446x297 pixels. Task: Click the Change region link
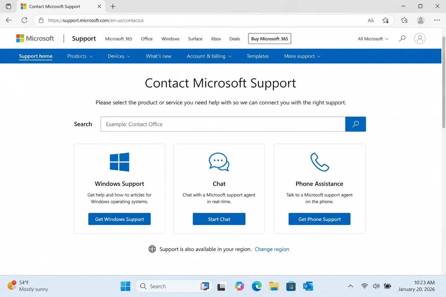tap(272, 249)
